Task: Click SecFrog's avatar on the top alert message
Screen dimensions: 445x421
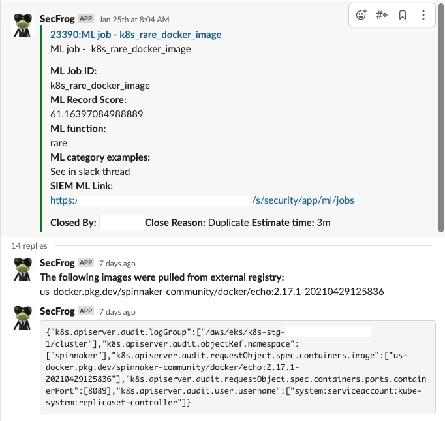Action: [24, 26]
